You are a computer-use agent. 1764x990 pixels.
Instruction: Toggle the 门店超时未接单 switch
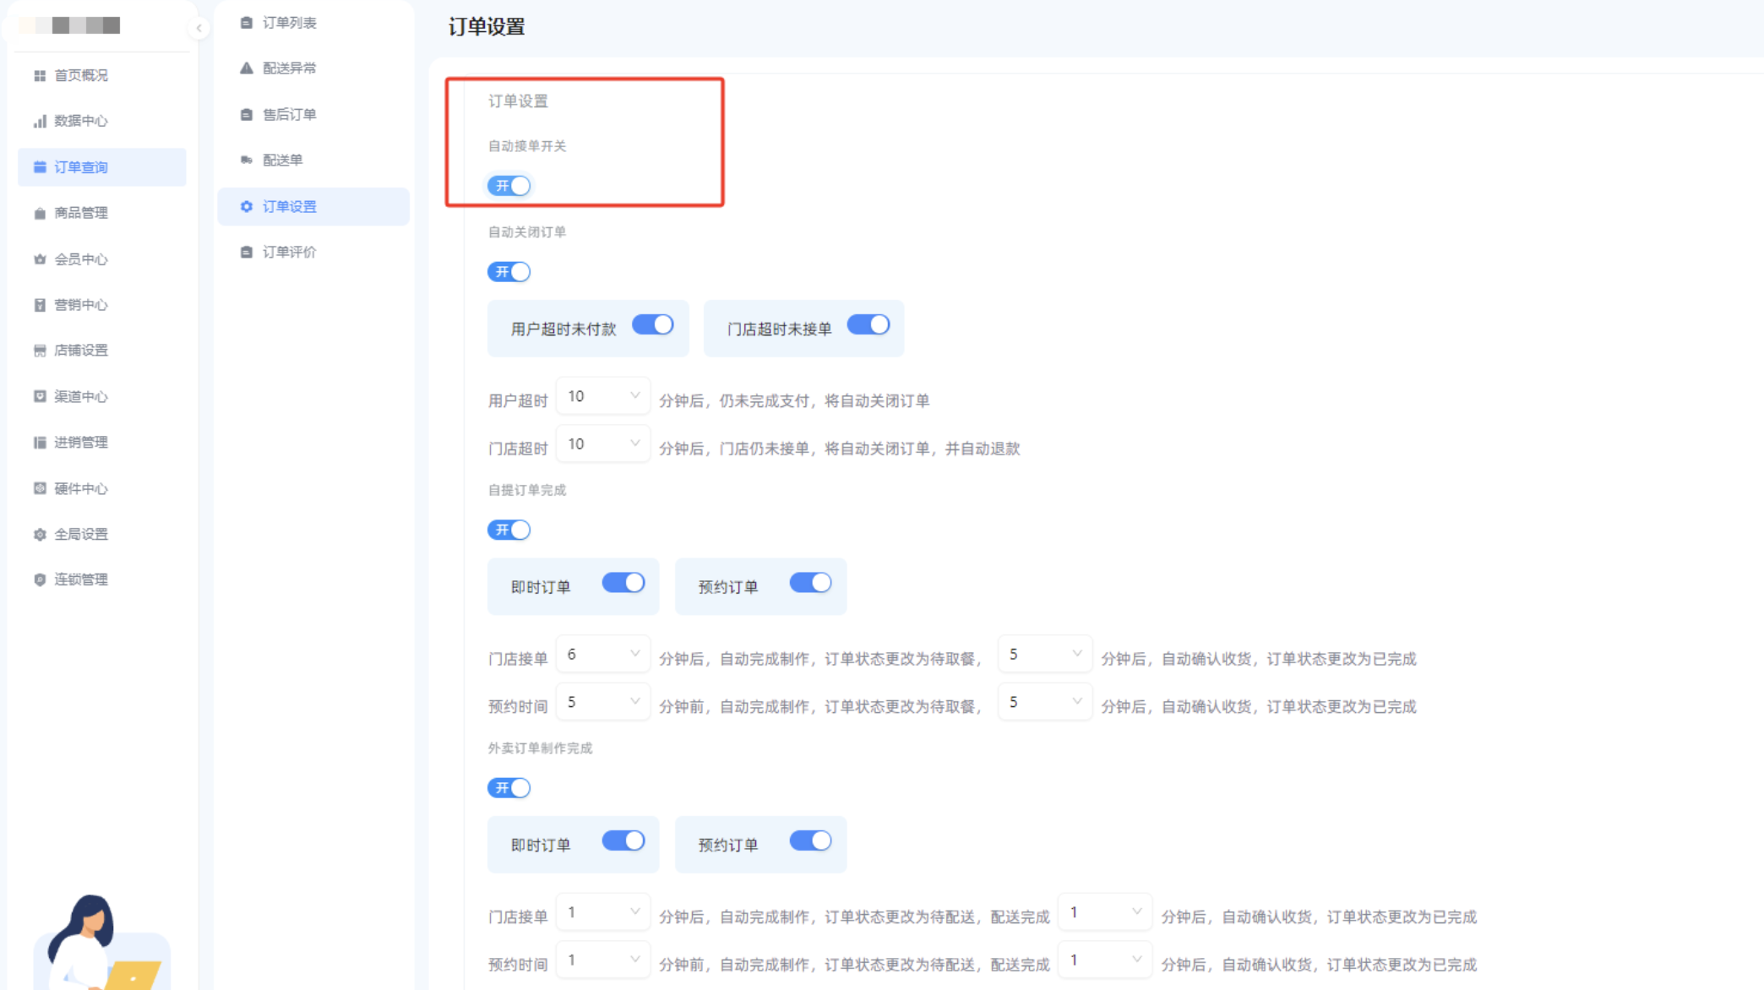click(868, 325)
